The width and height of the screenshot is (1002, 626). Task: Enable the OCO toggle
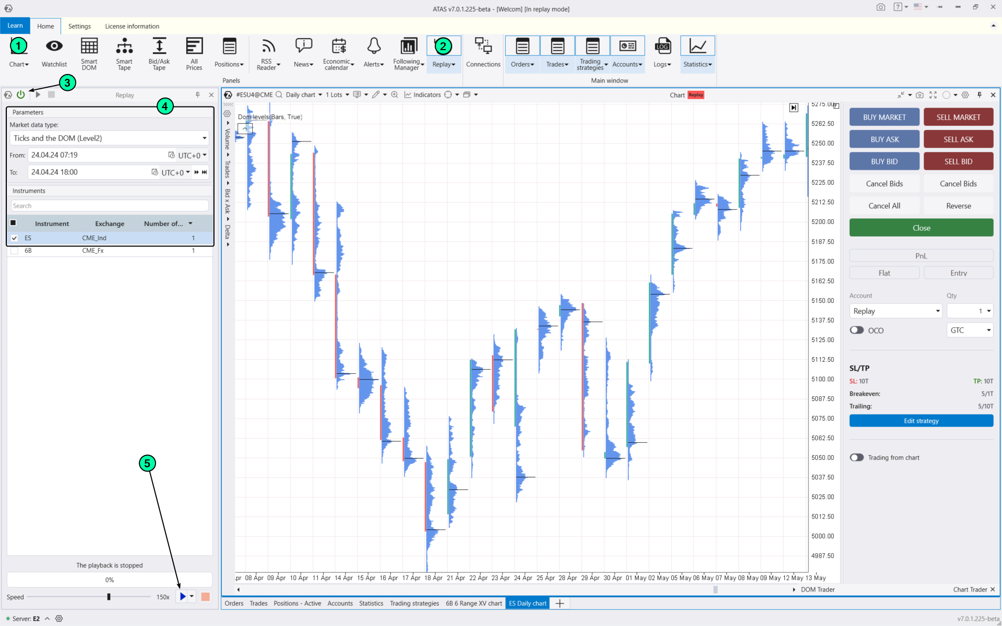point(856,330)
